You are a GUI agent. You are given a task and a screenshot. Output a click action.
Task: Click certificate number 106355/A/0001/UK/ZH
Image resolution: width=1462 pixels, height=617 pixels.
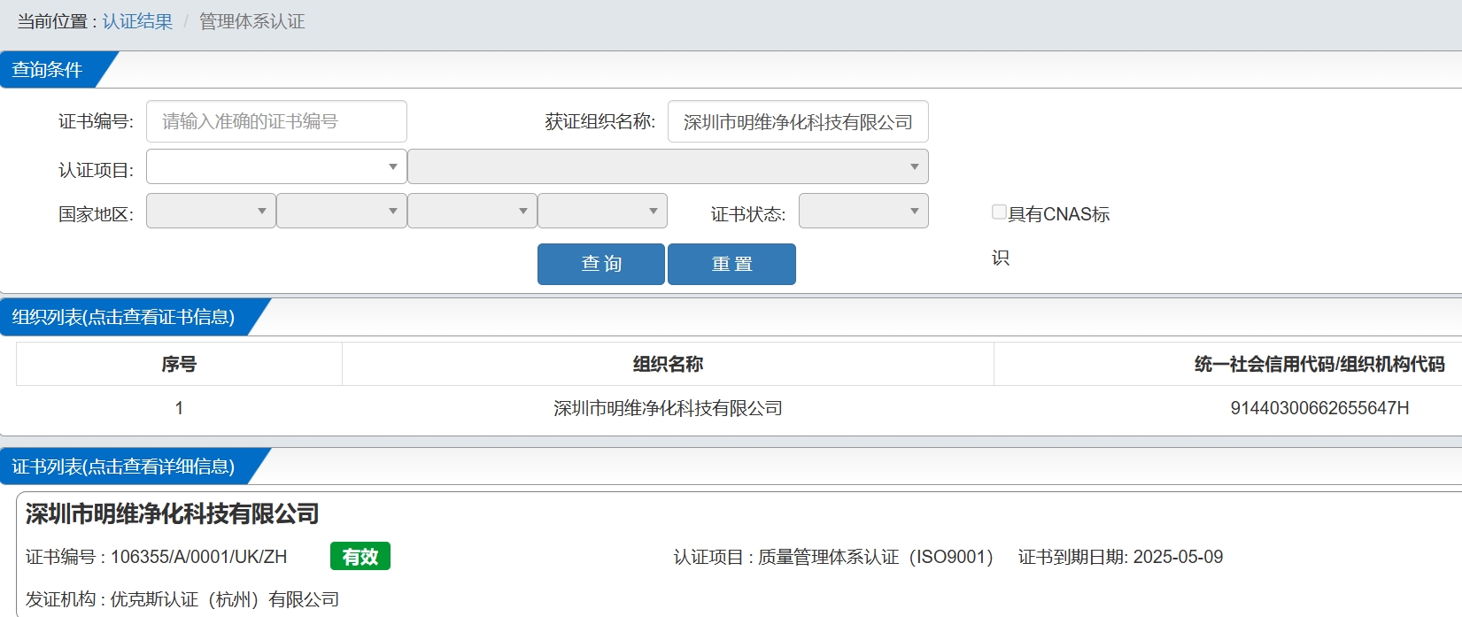199,557
